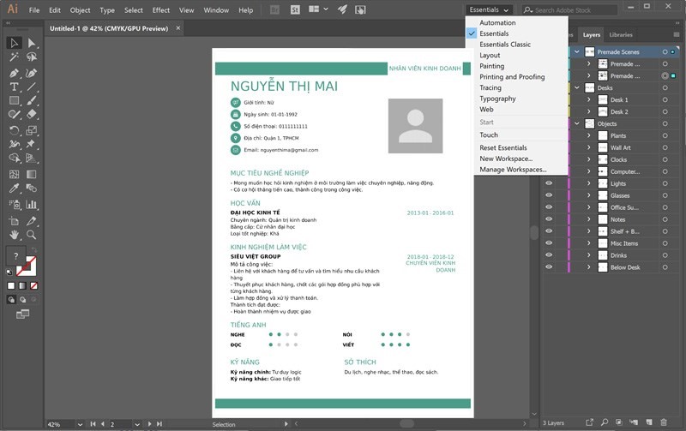Select the Gradient tool

click(31, 175)
